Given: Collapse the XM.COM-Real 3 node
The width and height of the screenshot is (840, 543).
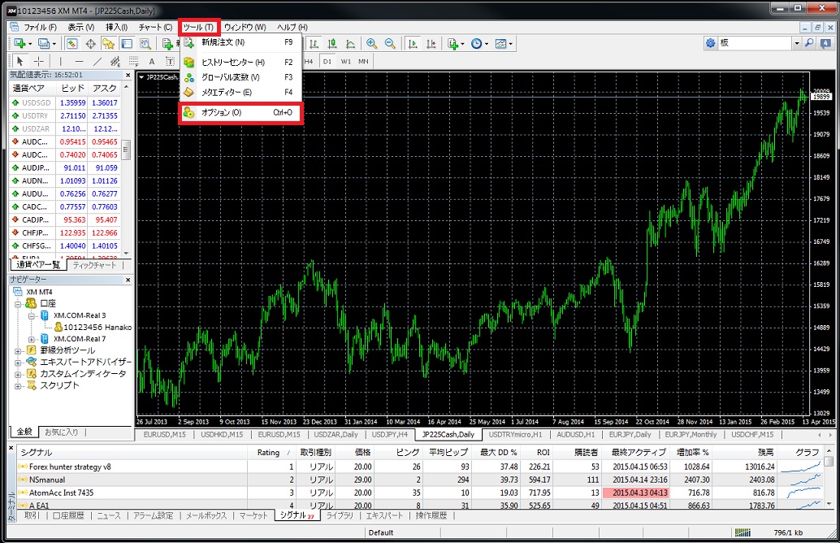Looking at the screenshot, I should click(32, 315).
